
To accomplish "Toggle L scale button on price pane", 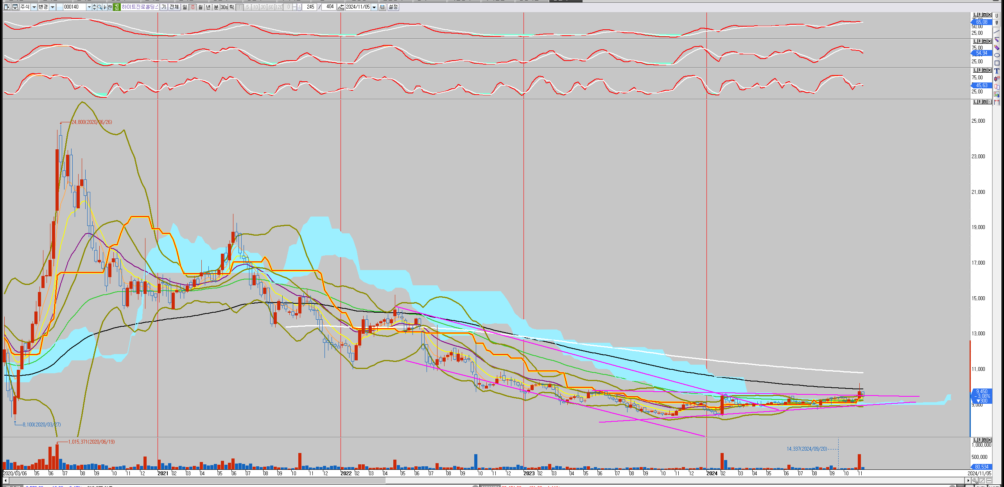I will click(x=975, y=102).
